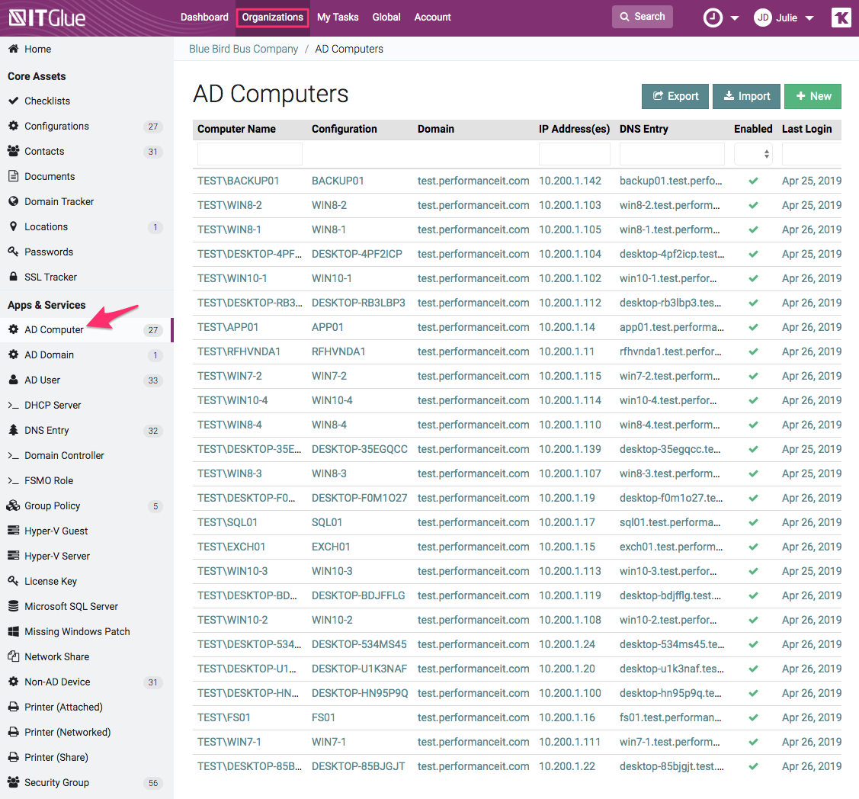Viewport: 859px width, 799px height.
Task: Open Blue Bird Bus Company breadcrumb
Action: (x=243, y=49)
